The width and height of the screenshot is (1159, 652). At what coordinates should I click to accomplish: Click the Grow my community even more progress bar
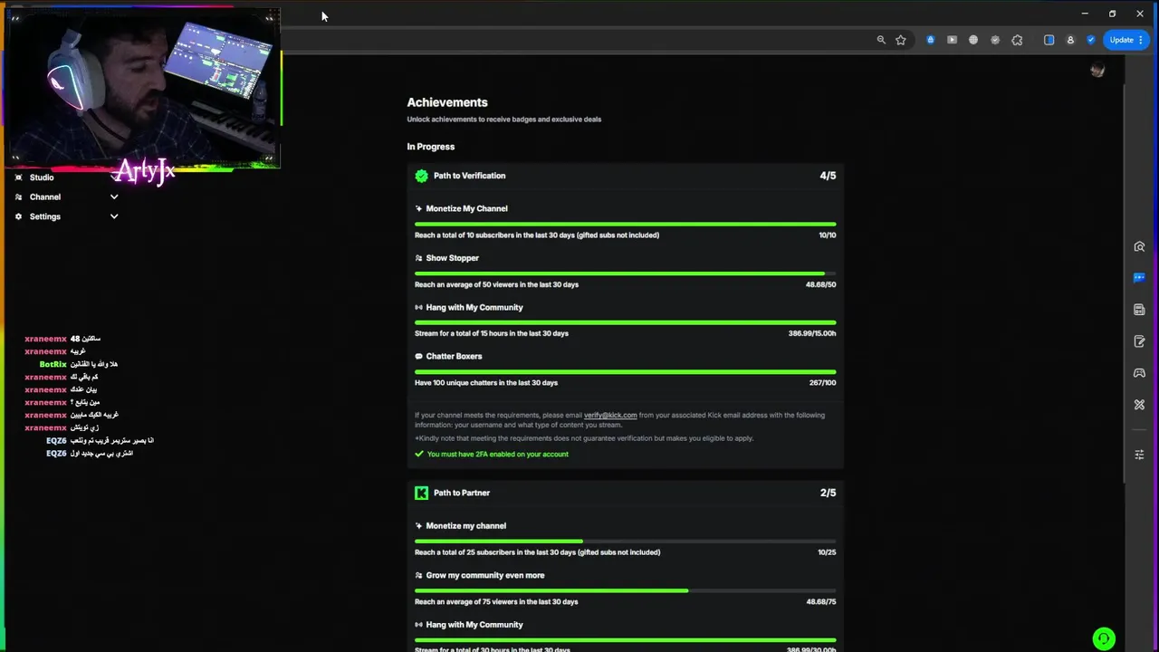point(626,590)
